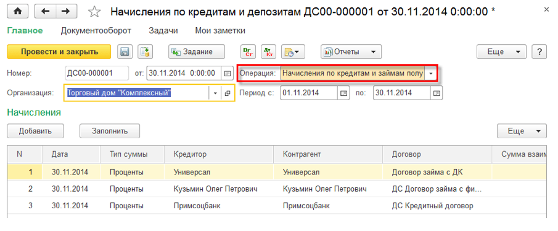Switch to Главное tab
The height and width of the screenshot is (231, 558).
(25, 31)
